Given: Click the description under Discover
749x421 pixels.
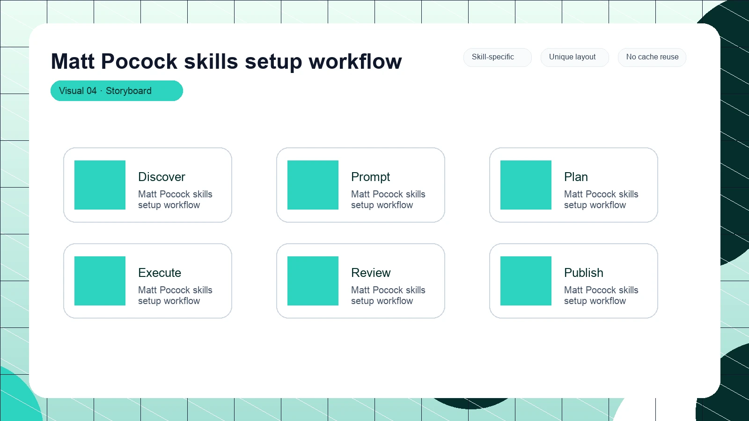Looking at the screenshot, I should 175,200.
